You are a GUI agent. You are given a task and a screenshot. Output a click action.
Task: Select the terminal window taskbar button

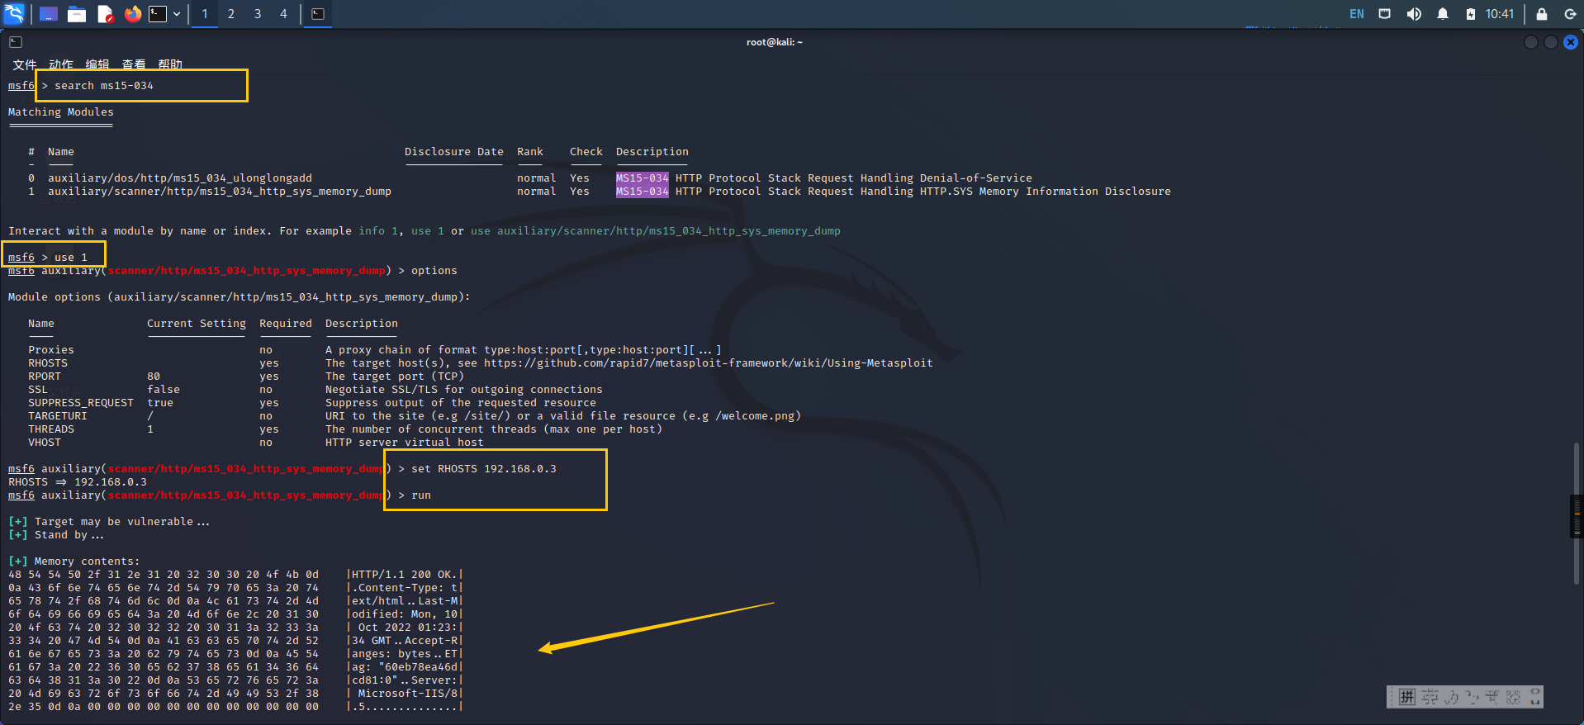pyautogui.click(x=318, y=14)
